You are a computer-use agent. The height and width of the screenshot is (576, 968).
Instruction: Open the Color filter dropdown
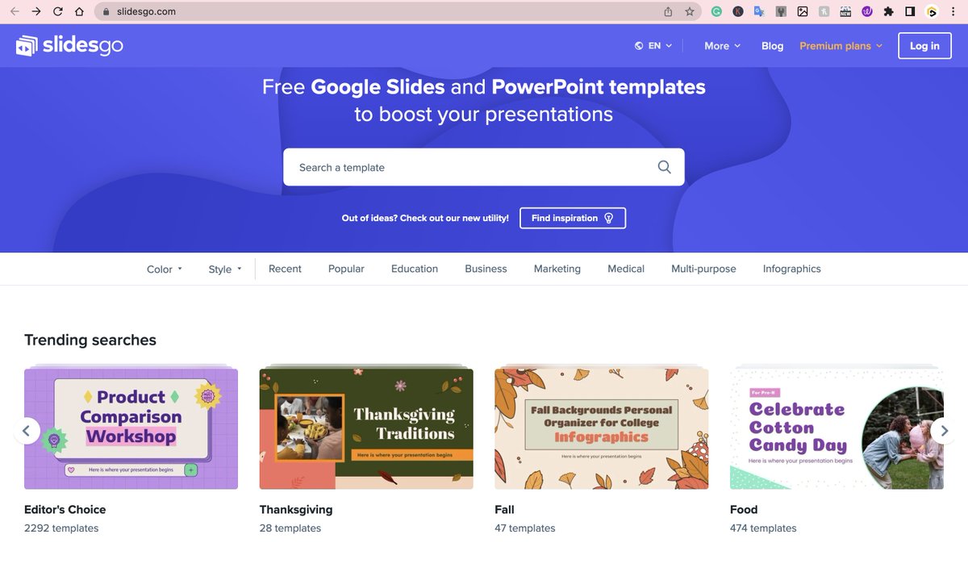(165, 269)
